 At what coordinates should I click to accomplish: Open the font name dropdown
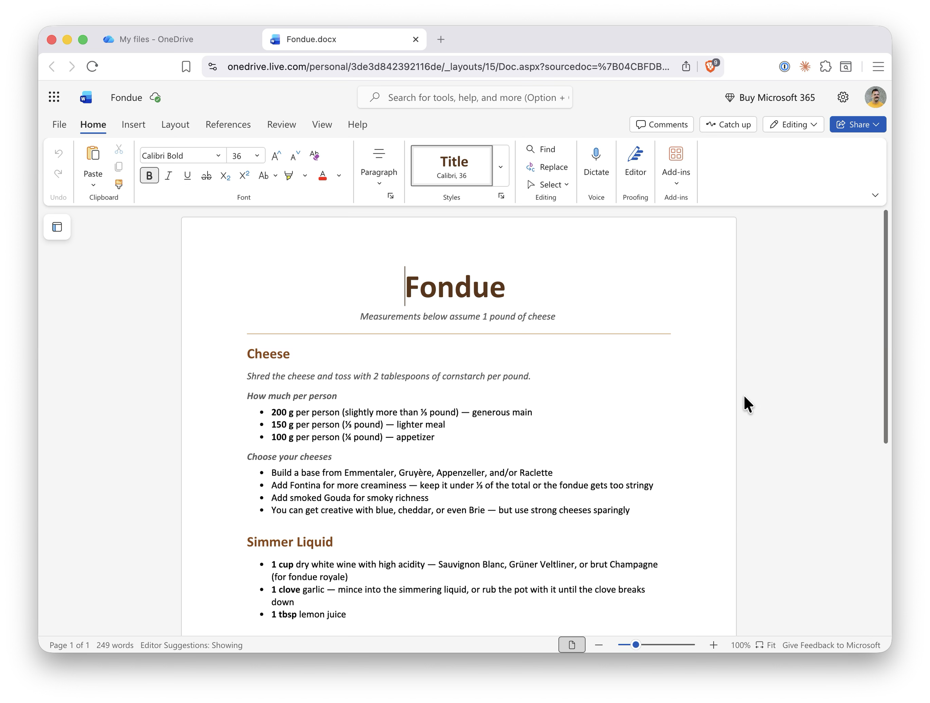click(218, 155)
